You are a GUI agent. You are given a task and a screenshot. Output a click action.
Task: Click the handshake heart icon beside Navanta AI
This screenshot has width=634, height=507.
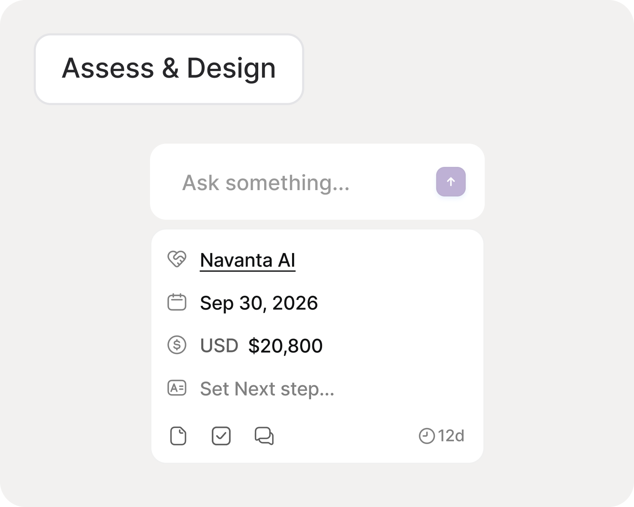click(x=177, y=259)
